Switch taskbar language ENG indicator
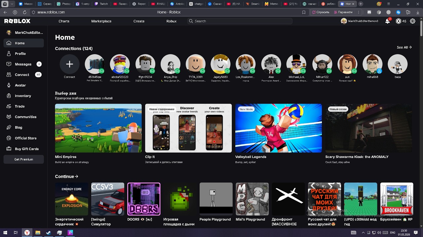Screen dimensions: 423x237 [393, 233]
